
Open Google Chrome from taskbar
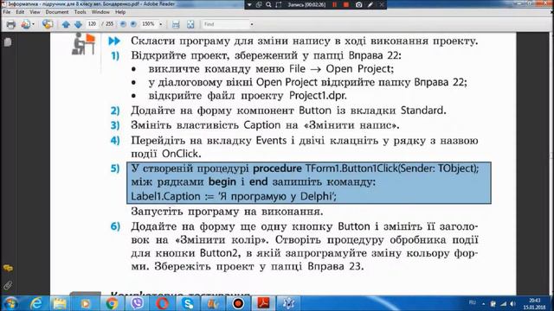pyautogui.click(x=112, y=303)
